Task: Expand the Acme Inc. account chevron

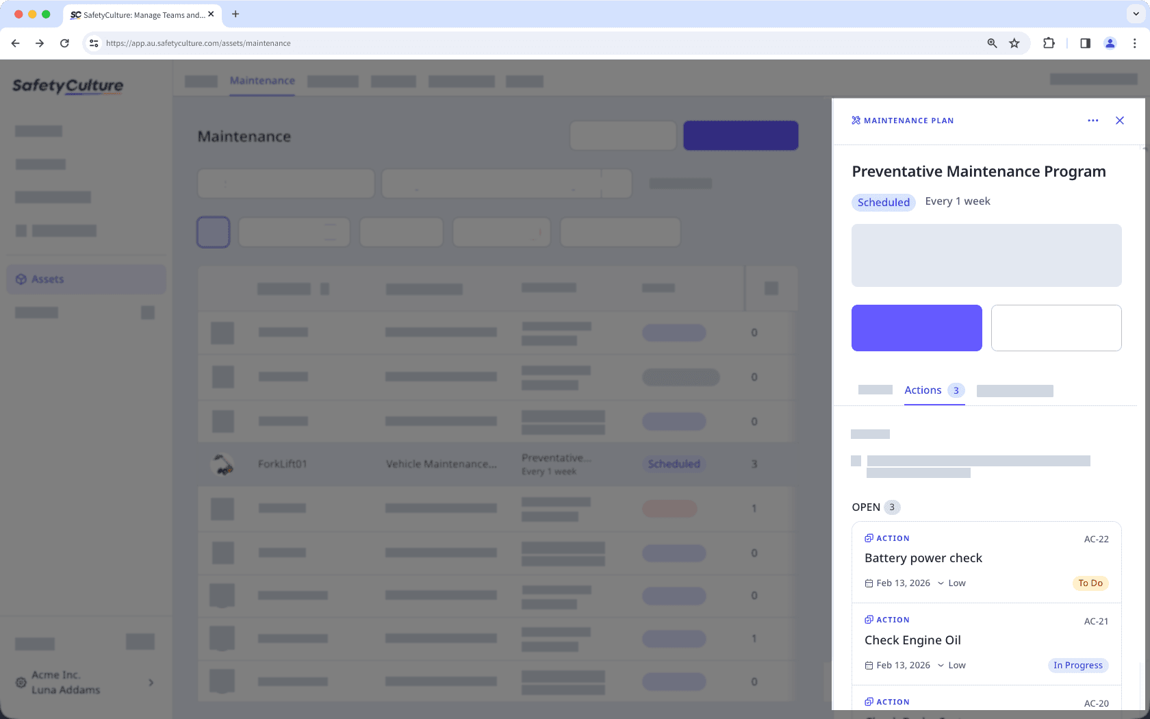Action: 151,682
